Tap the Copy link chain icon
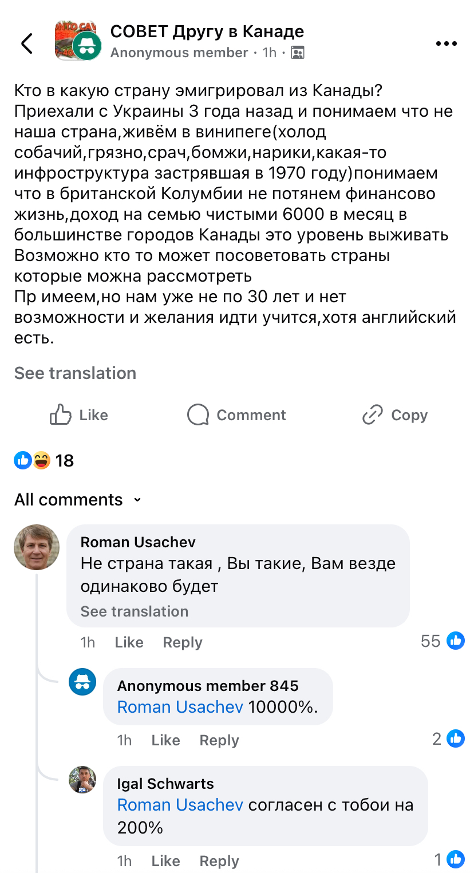The image size is (474, 873). [372, 414]
